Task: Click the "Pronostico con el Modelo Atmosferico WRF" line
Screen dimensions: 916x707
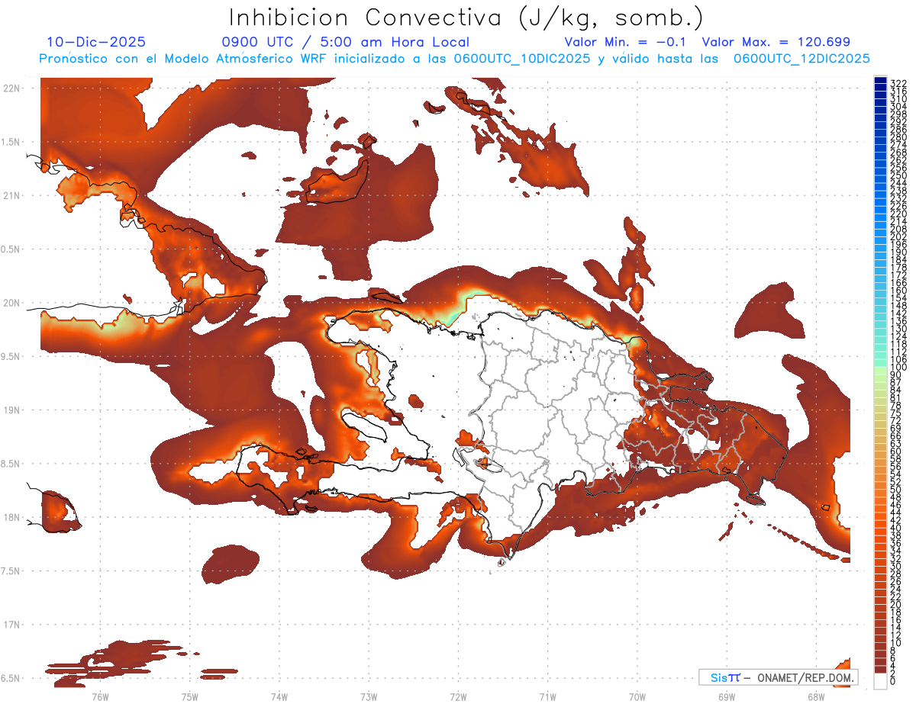Action: pos(454,59)
